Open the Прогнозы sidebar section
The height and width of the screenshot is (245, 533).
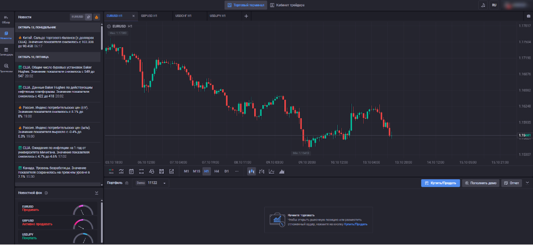click(6, 68)
